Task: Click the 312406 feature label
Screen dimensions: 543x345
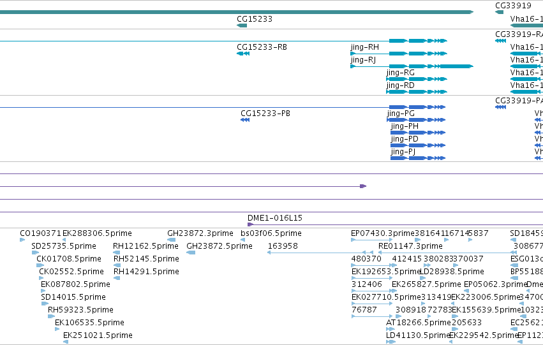Action: pos(367,284)
